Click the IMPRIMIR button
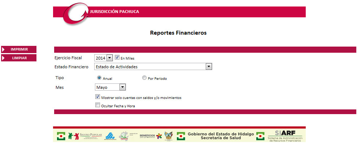 (x=19, y=49)
